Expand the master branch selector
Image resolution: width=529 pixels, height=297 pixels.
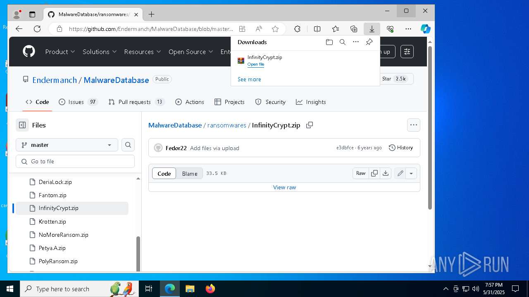[67, 145]
